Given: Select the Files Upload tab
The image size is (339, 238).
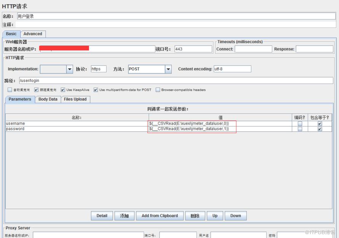Looking at the screenshot, I should pyautogui.click(x=75, y=99).
